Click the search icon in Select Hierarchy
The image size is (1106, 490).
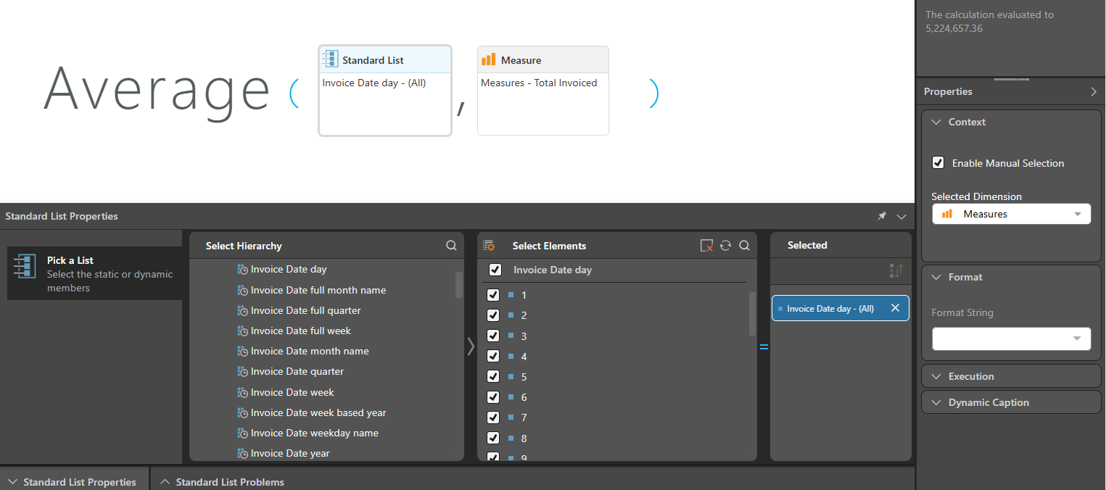click(x=451, y=246)
